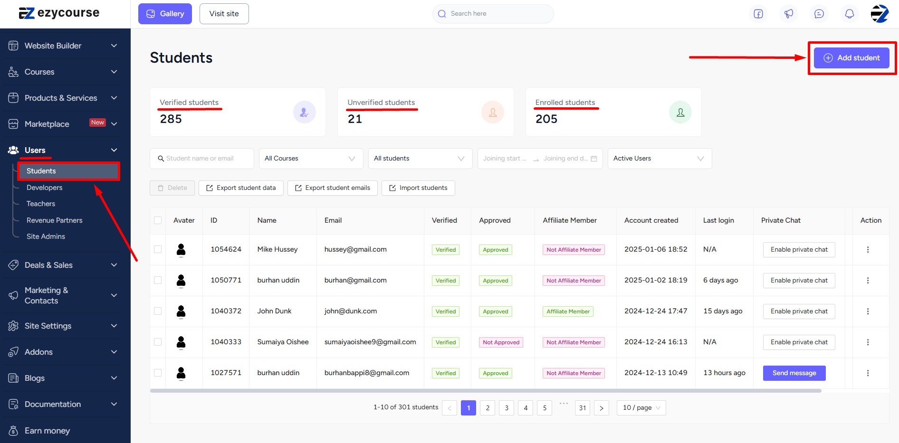The height and width of the screenshot is (443, 899).
Task: Go to page 2 of students
Action: point(488,408)
